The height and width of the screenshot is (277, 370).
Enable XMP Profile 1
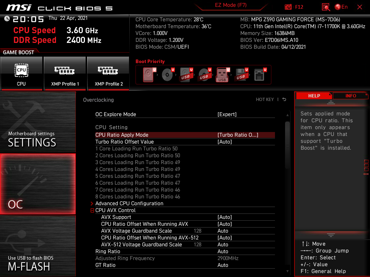[x=65, y=73]
